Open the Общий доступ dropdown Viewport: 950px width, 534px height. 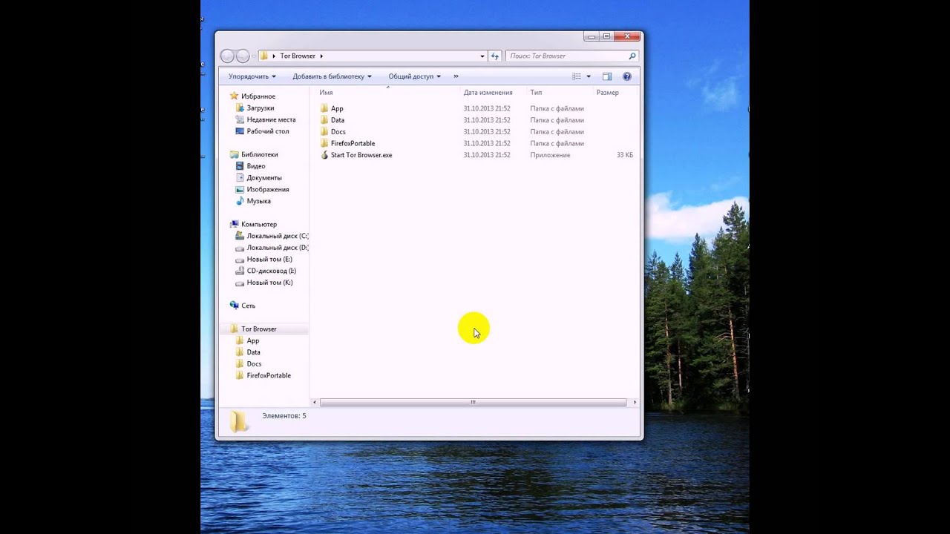(x=414, y=76)
